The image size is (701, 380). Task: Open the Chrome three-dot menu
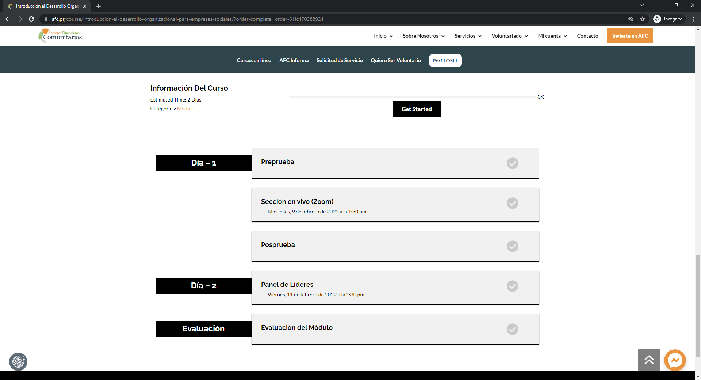point(693,19)
